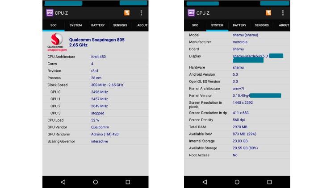Open SENSORS tab in right phone
The width and height of the screenshot is (335, 188).
pyautogui.click(x=262, y=25)
